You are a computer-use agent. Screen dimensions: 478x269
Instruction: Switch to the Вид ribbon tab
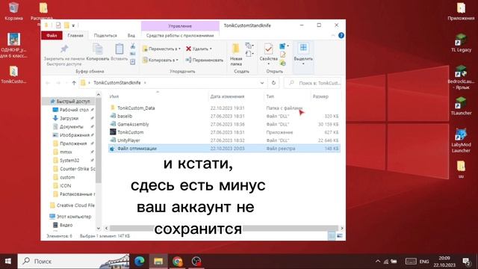pyautogui.click(x=131, y=35)
